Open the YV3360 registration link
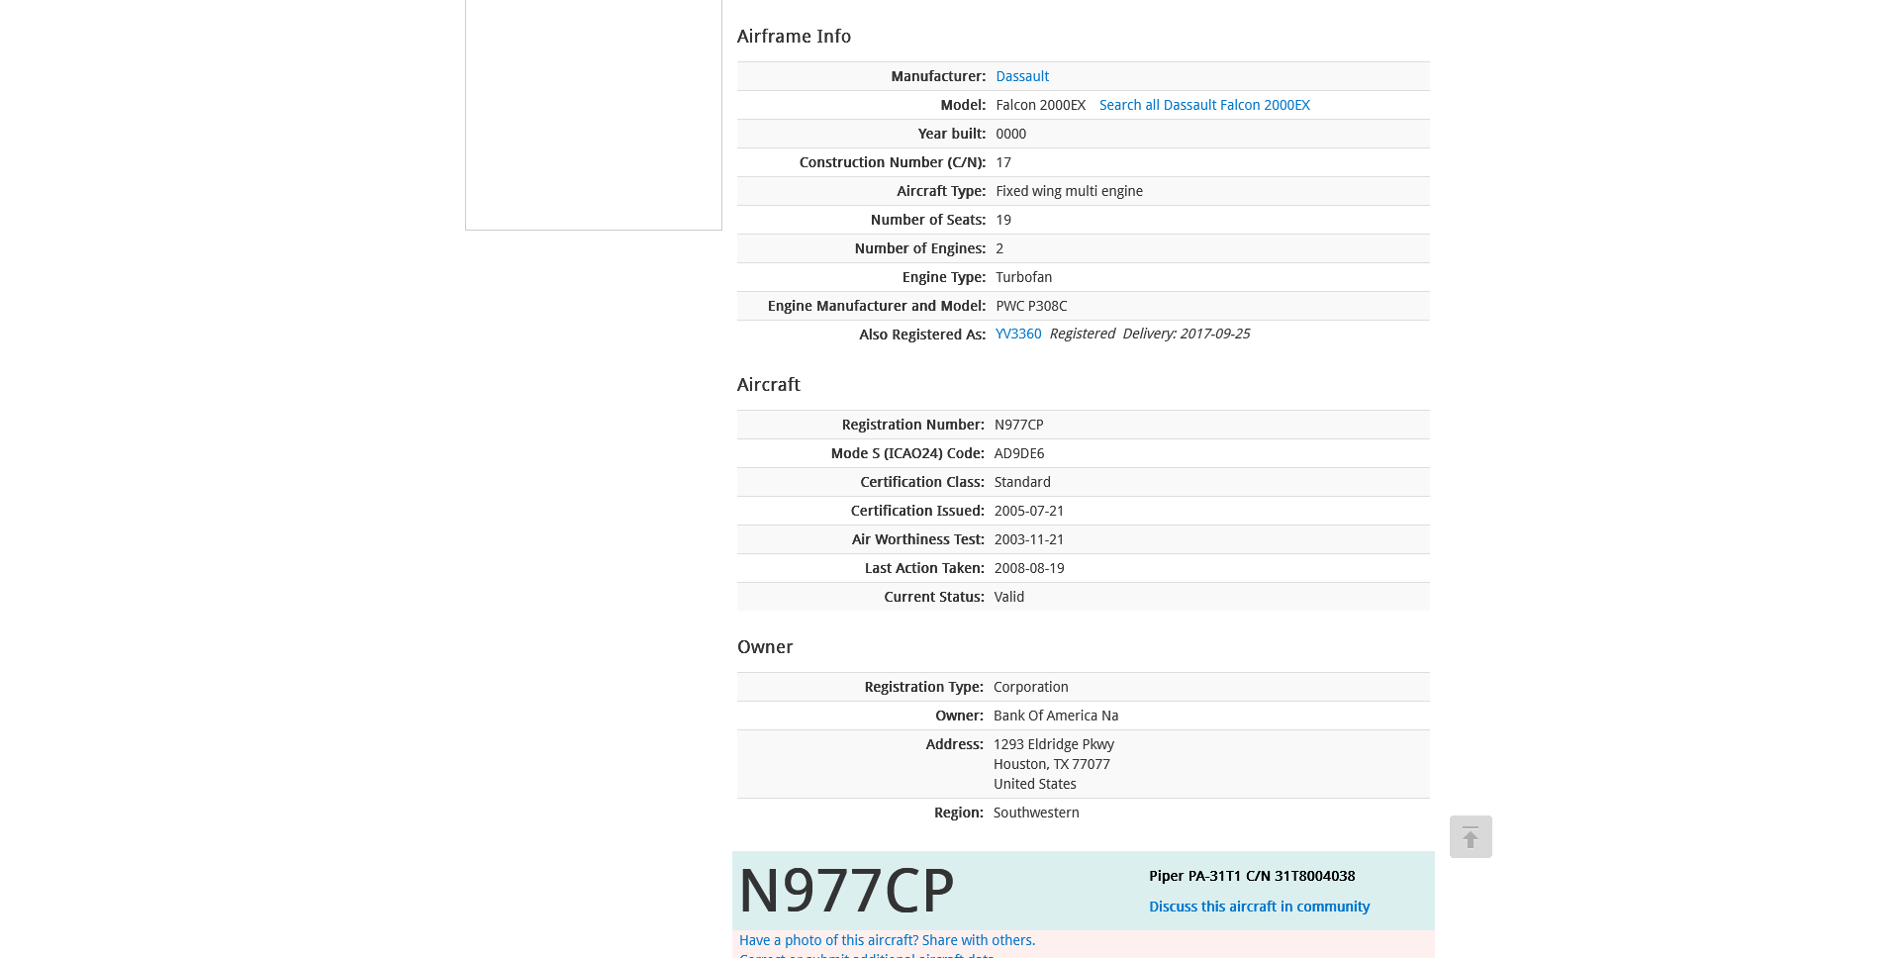Screen dimensions: 1900x958 point(1018,334)
